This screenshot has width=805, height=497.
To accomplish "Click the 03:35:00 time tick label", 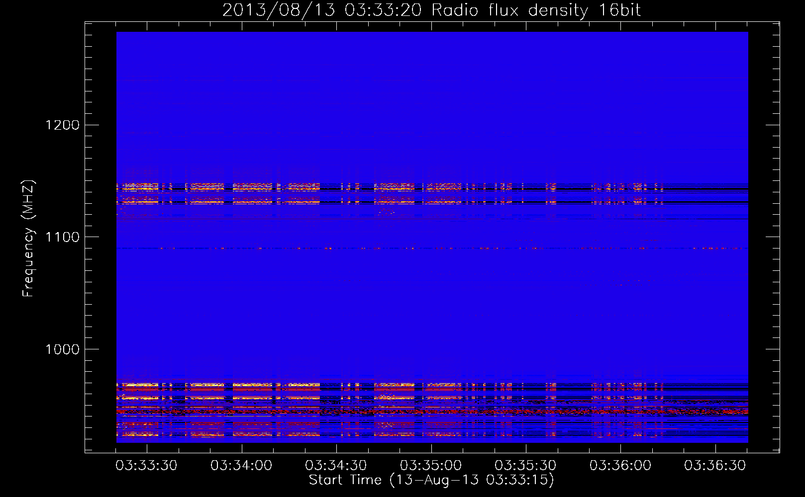I will tap(431, 466).
